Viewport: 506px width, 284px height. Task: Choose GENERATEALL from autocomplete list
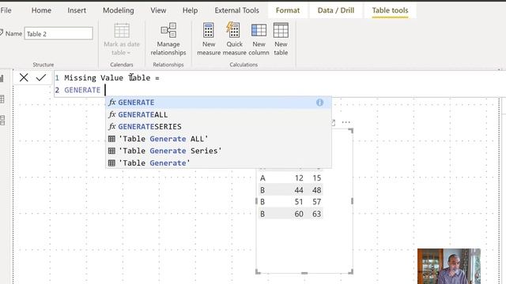pos(218,114)
